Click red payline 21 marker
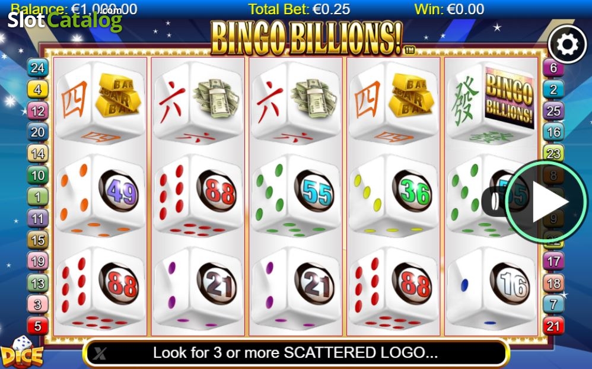Screen dimensions: 592x369 pos(553,326)
